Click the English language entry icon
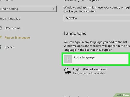Image resolution: width=130 pixels, height=97 pixels. [67, 71]
